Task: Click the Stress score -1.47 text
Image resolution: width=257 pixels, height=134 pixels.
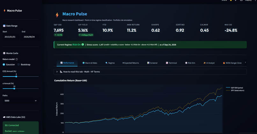Action: coord(95,44)
